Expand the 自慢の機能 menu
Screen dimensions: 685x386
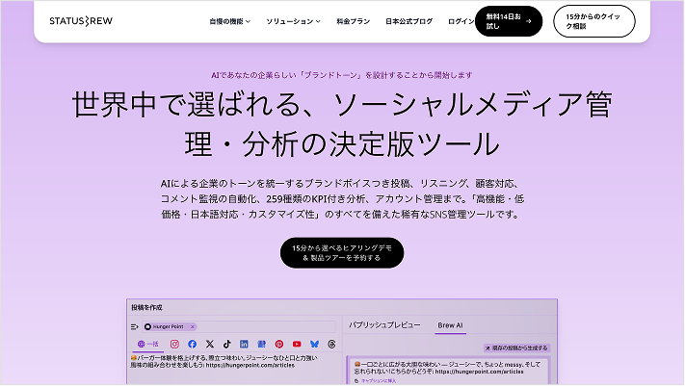coord(230,21)
